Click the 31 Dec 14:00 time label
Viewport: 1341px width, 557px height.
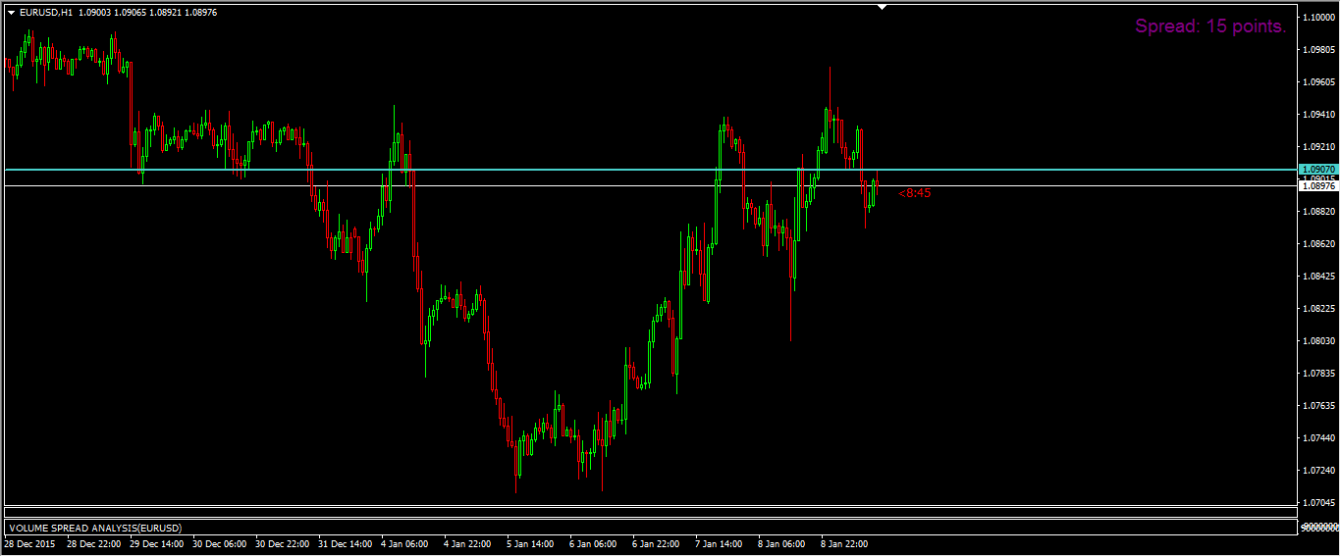tap(346, 543)
